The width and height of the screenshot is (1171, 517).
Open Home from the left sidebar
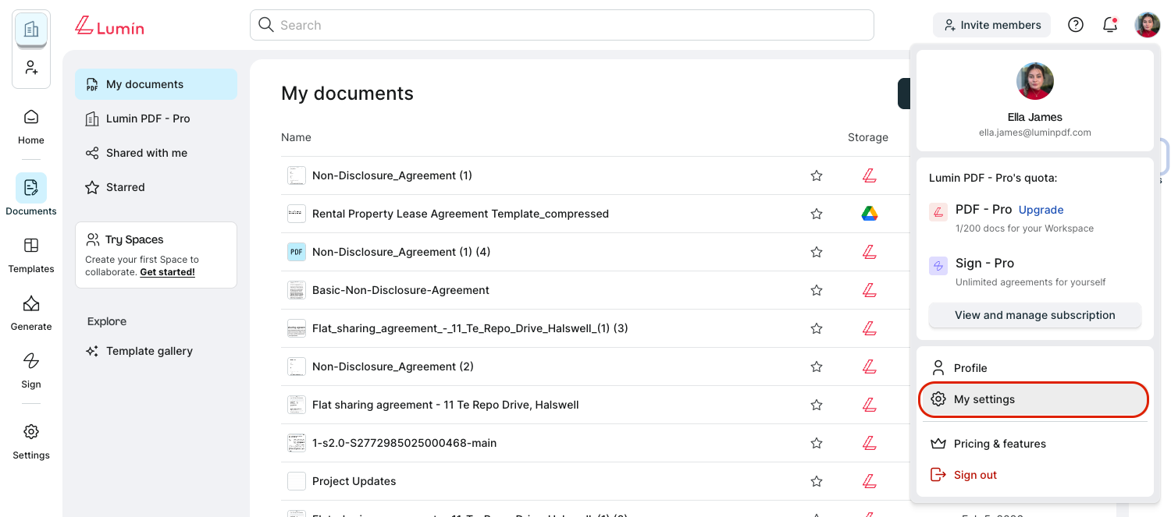pyautogui.click(x=31, y=126)
